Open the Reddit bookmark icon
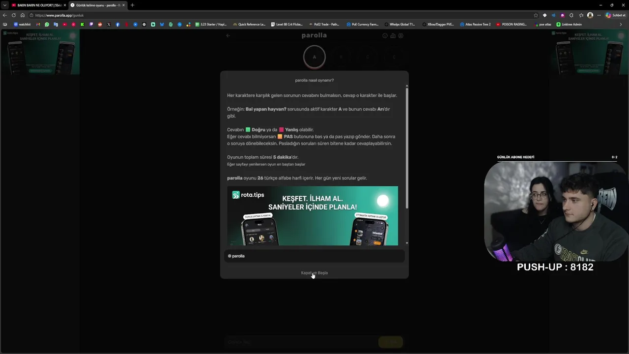Screen dimensions: 629x354 (100, 24)
